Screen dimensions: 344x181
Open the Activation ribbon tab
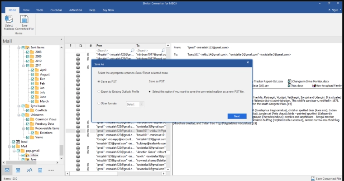(x=76, y=10)
